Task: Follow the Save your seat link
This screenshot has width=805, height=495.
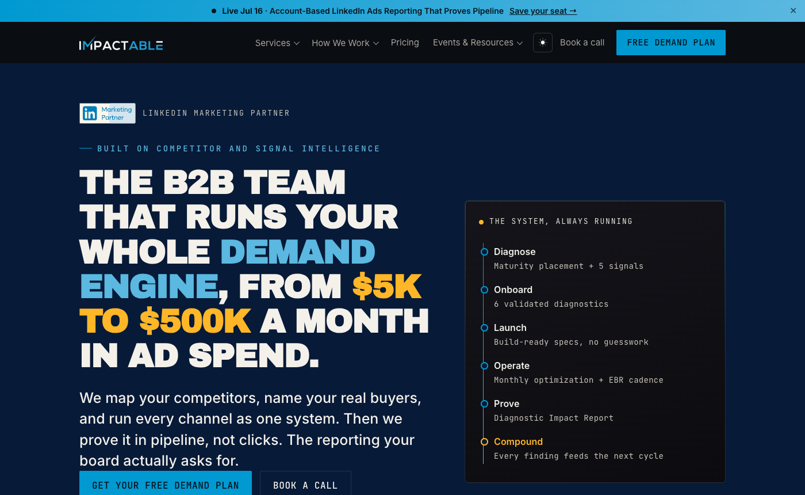Action: click(x=543, y=11)
